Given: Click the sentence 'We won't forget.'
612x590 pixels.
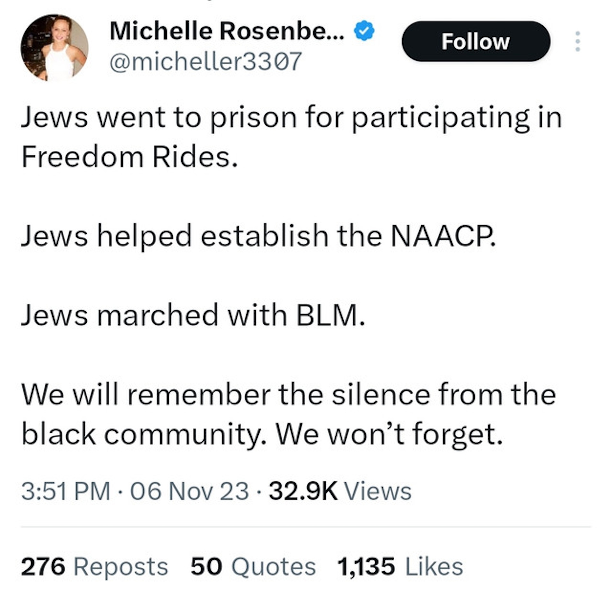Looking at the screenshot, I should tap(389, 434).
